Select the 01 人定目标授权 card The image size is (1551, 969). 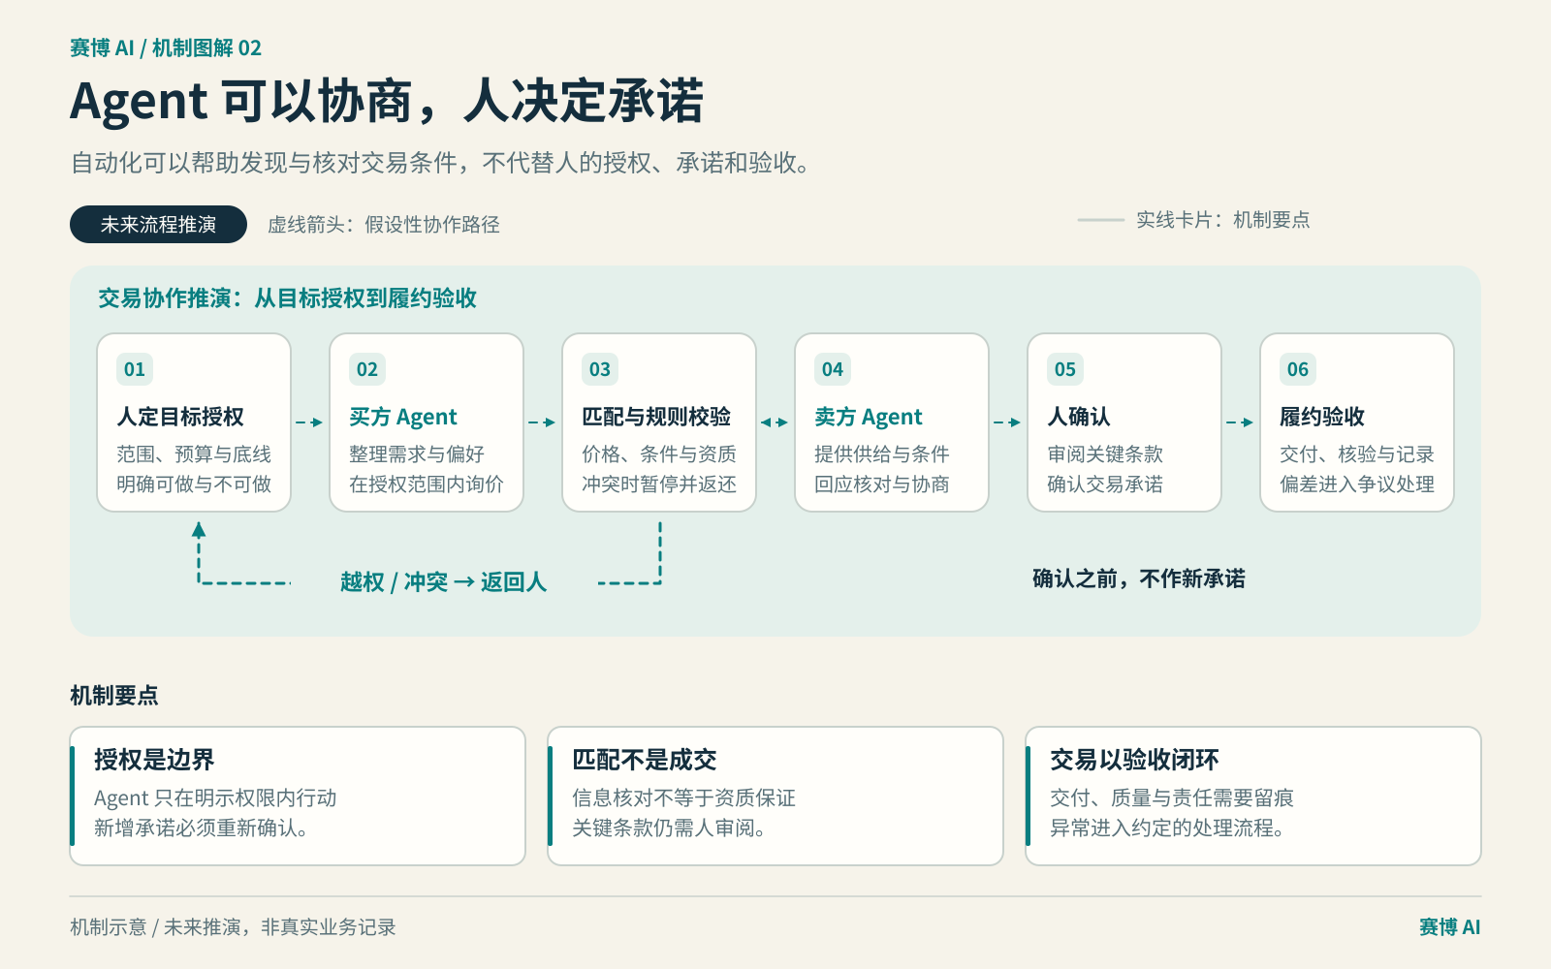[x=194, y=422]
